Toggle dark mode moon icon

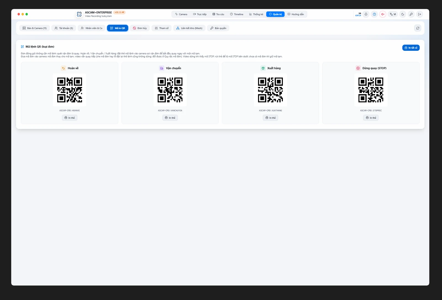[403, 14]
